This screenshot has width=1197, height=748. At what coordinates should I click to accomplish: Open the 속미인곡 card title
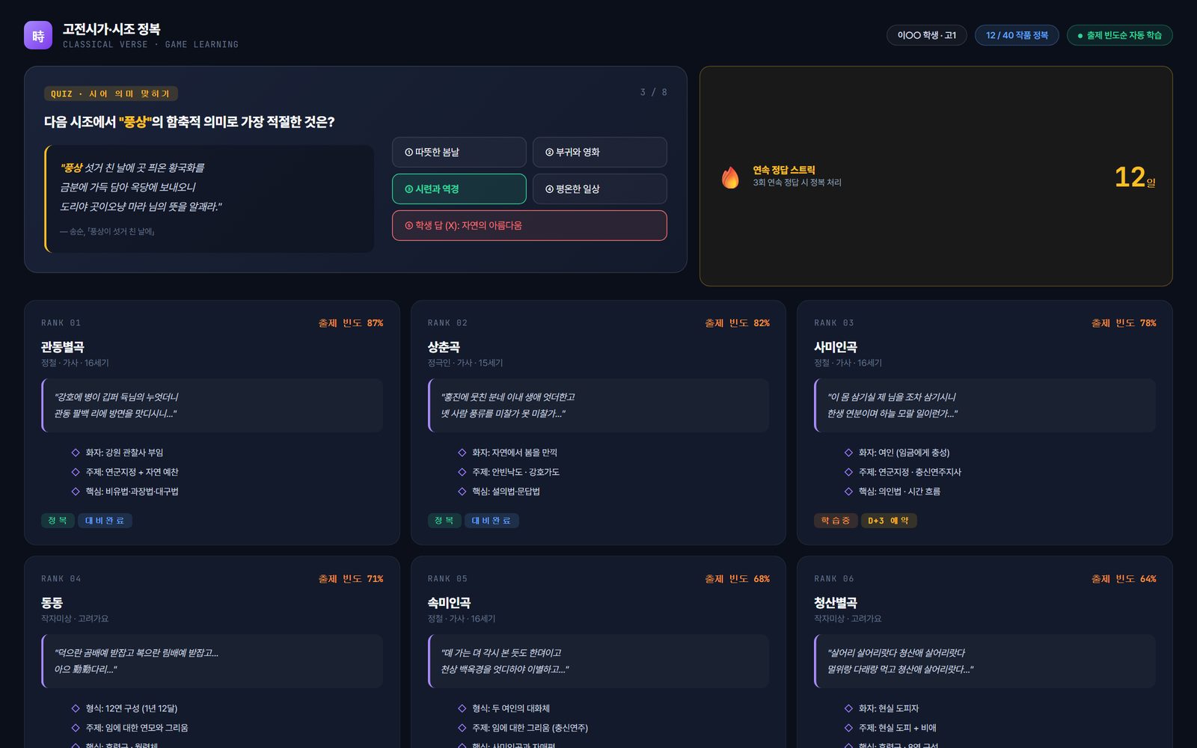[449, 603]
